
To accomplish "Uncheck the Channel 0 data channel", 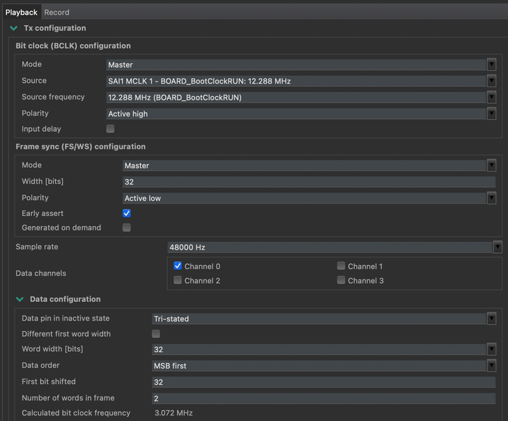I will (178, 266).
